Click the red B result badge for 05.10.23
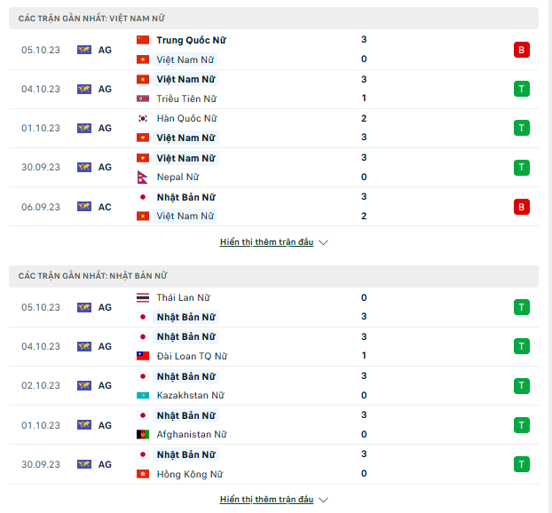 pos(521,50)
